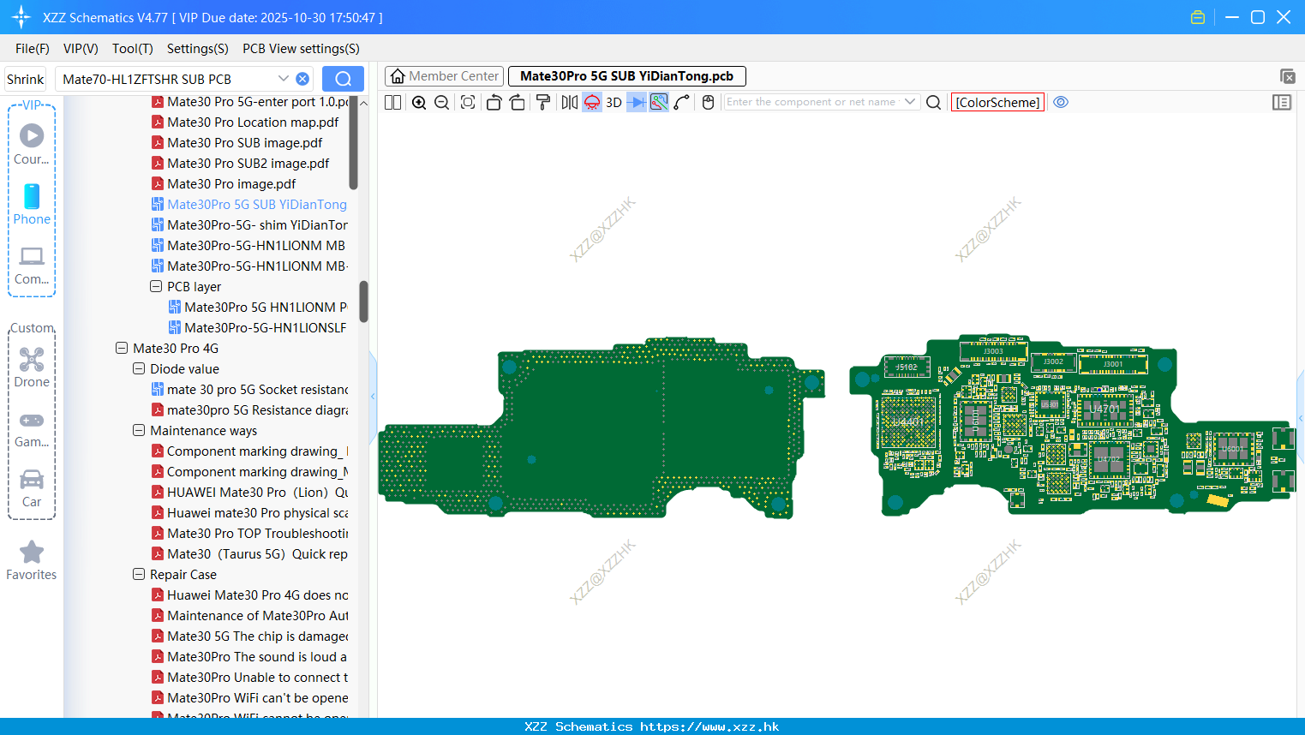Image resolution: width=1305 pixels, height=735 pixels.
Task: Choose the Car category icon
Action: (32, 487)
